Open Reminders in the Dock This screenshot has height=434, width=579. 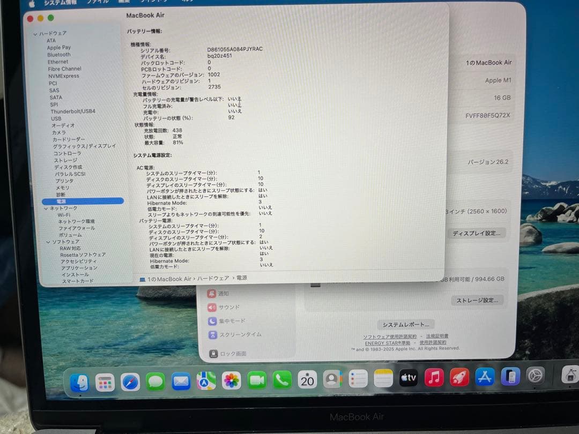point(358,379)
